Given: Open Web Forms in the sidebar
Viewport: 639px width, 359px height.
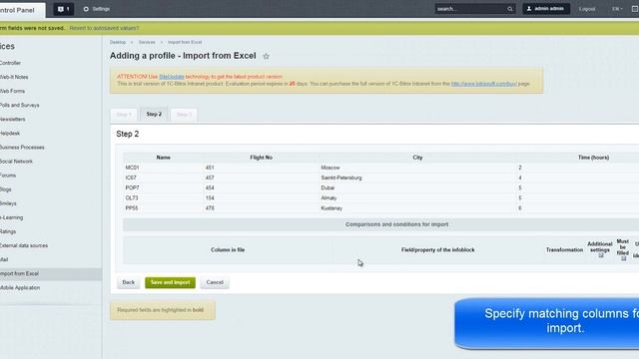Looking at the screenshot, I should 12,91.
